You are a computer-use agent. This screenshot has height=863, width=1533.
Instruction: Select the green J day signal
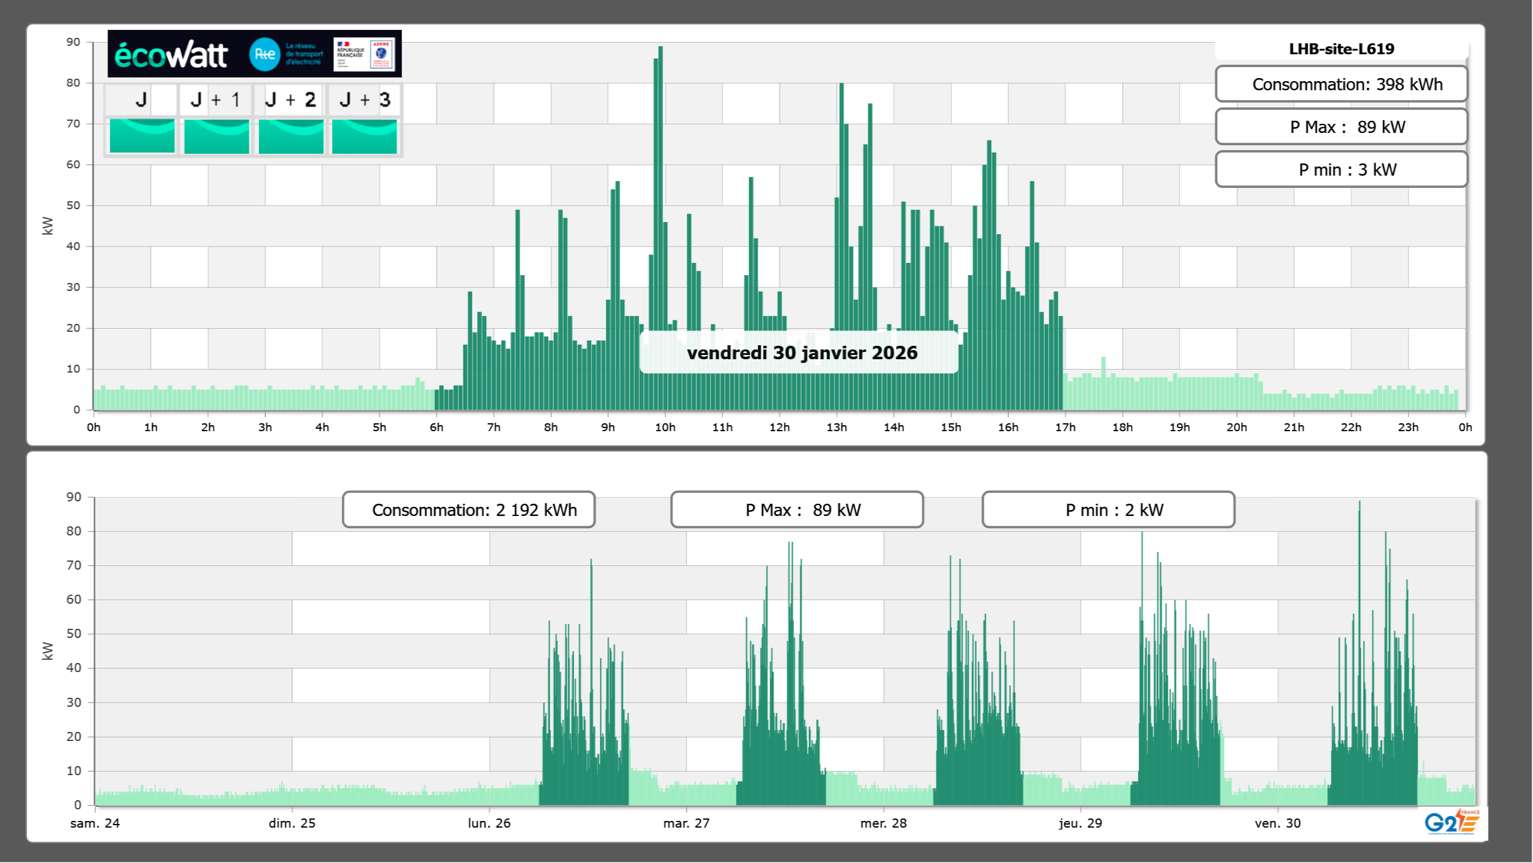click(x=142, y=136)
